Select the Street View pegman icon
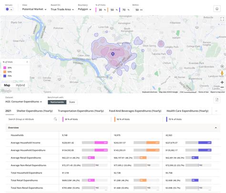This screenshot has width=226, height=193. click(x=222, y=73)
